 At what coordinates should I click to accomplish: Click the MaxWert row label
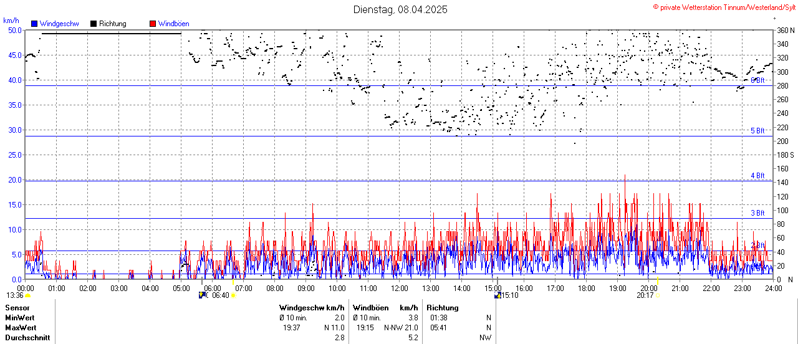(x=21, y=328)
